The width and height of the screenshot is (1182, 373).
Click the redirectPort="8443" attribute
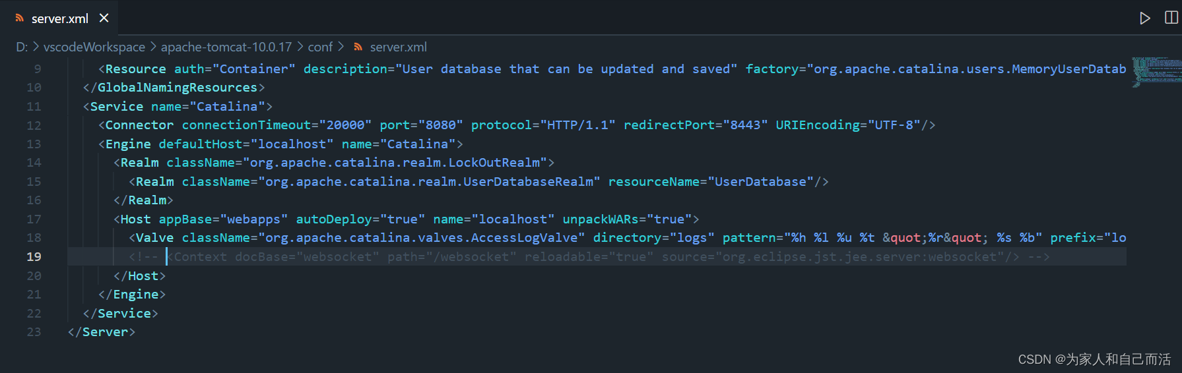pyautogui.click(x=696, y=125)
